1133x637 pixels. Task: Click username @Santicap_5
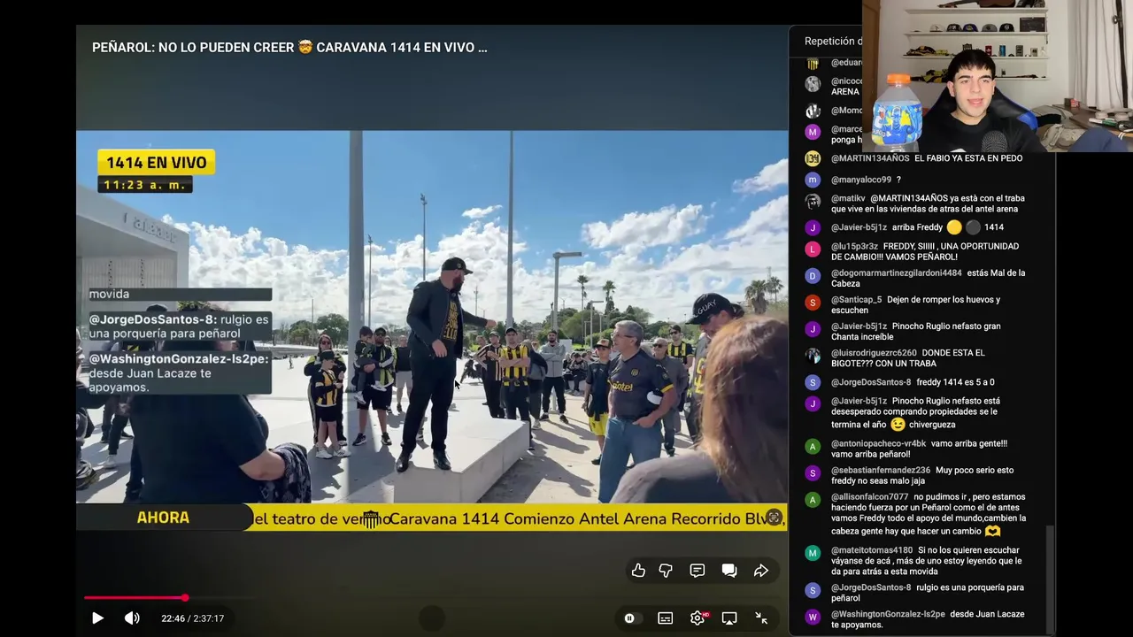(x=856, y=300)
